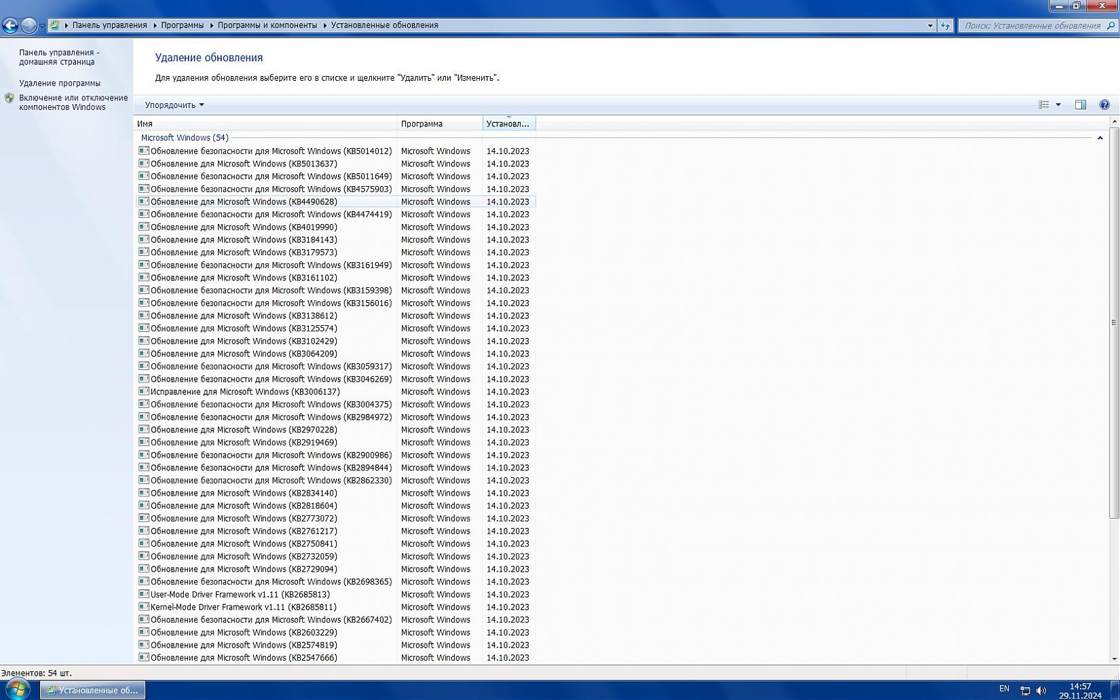The width and height of the screenshot is (1120, 700).
Task: Click the Установленные обновления breadcrumb
Action: click(385, 25)
